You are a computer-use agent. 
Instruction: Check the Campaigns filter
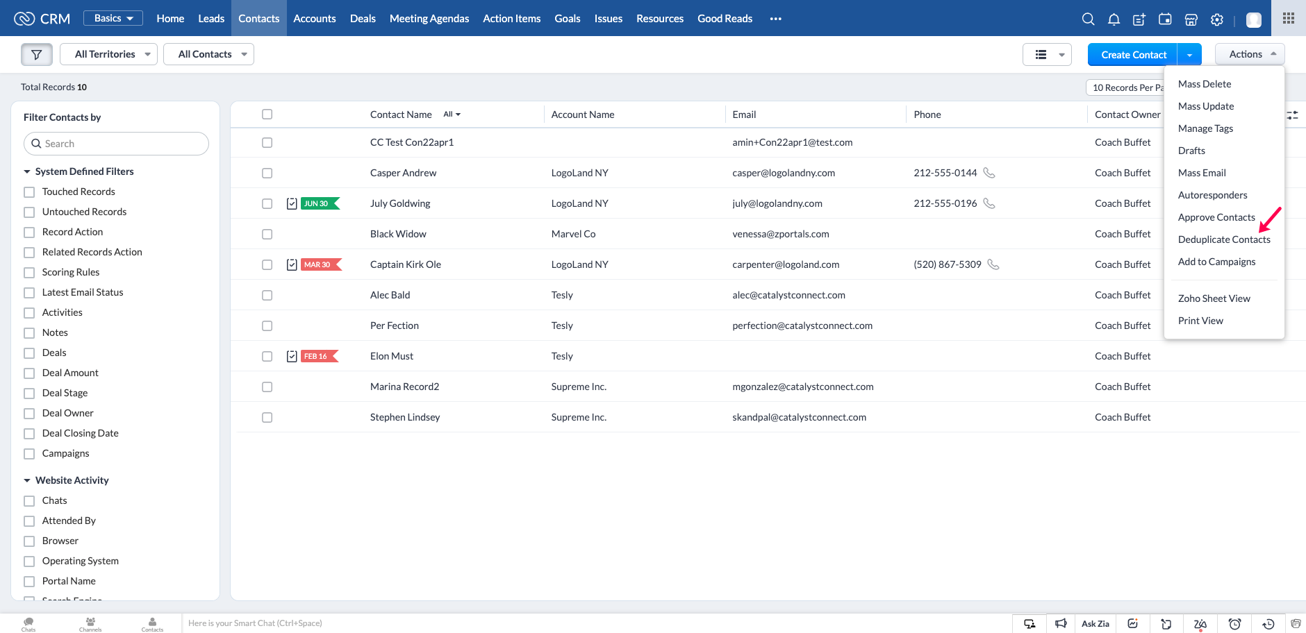(29, 454)
